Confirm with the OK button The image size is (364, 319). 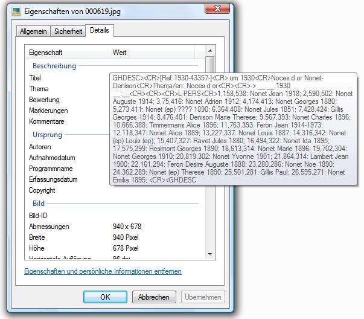tap(105, 297)
